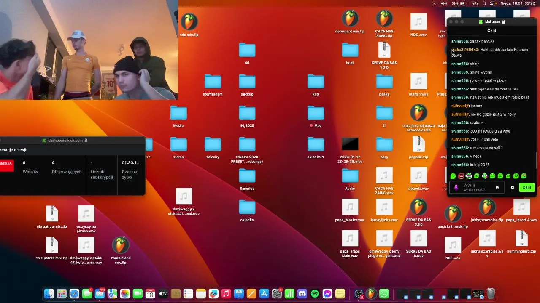Click dashboard.kick.com address bar
This screenshot has width=540, height=303.
coord(65,141)
